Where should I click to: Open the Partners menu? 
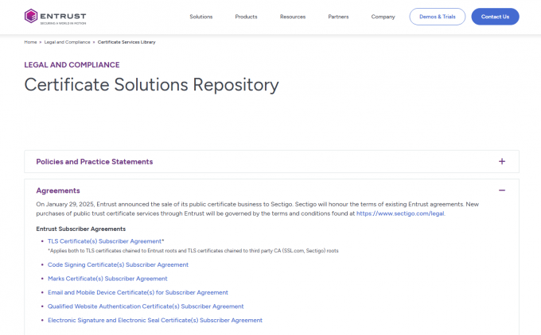(338, 17)
